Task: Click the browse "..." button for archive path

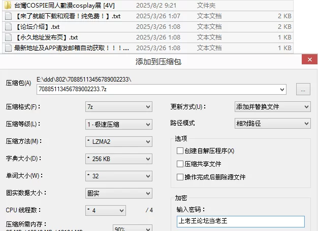Action: point(303,89)
